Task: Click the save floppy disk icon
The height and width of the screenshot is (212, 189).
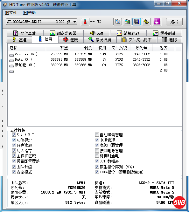Action: point(136,22)
